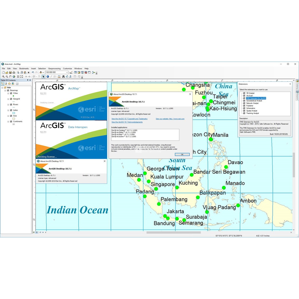Collapse the Geogrid layer legend
Viewport: 299px width, 299px height.
click(x=8, y=99)
